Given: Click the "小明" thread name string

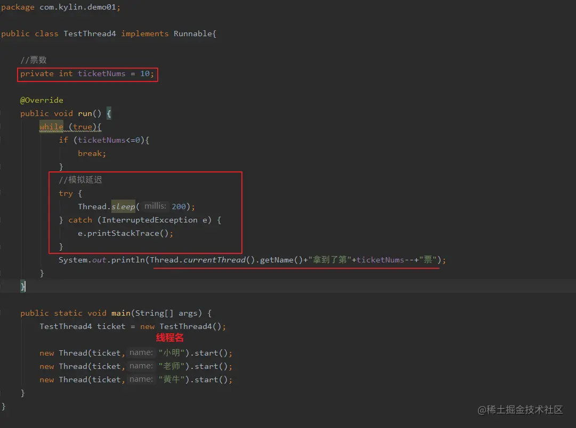Looking at the screenshot, I should point(171,353).
